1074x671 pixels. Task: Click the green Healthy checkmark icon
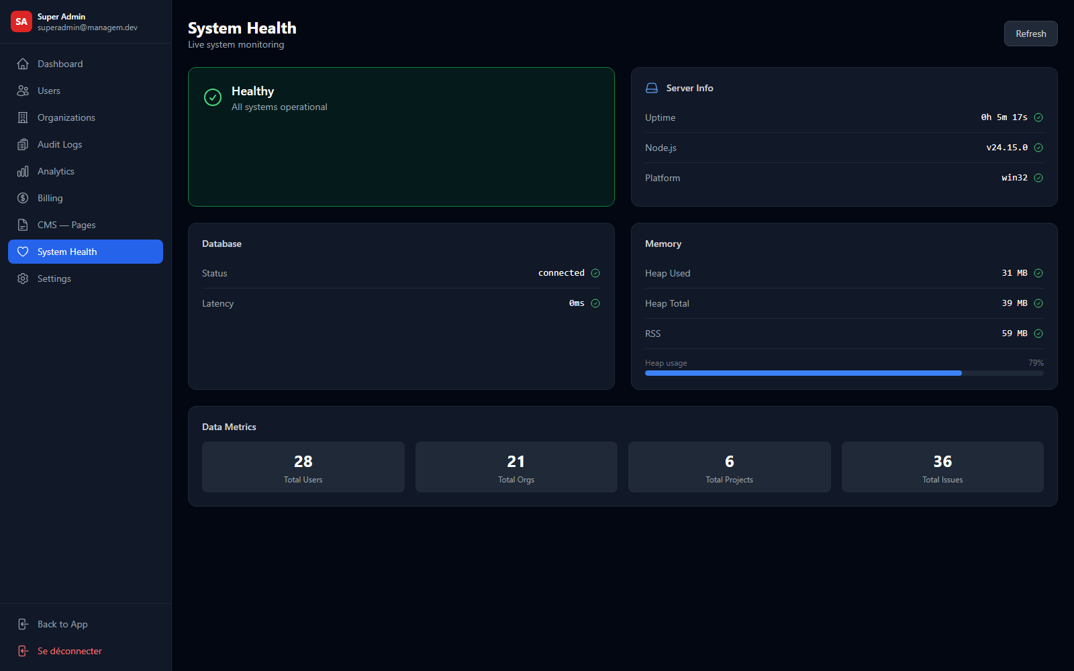coord(213,97)
